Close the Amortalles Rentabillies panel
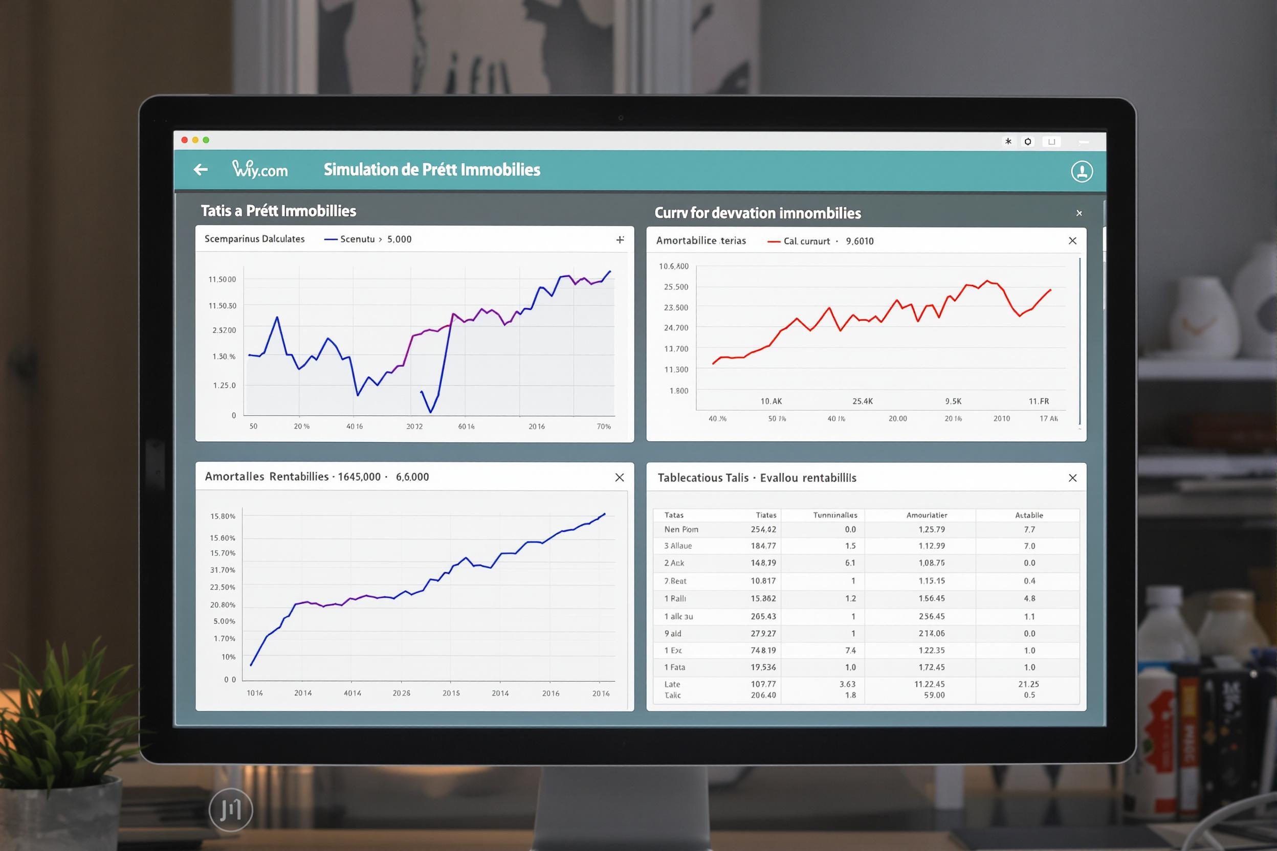 click(x=620, y=478)
